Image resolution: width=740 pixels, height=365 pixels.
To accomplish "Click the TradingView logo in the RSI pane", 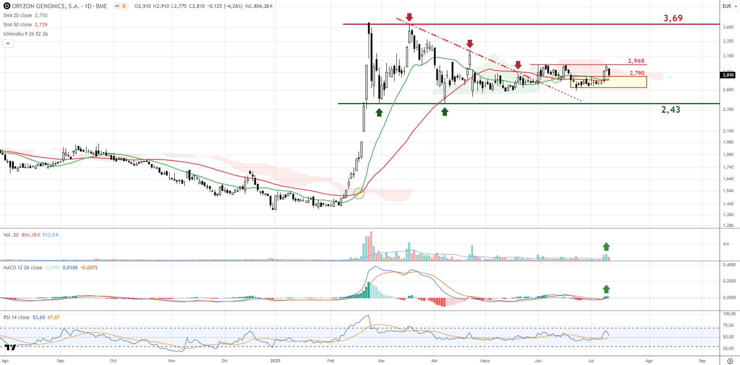I will tap(10, 347).
